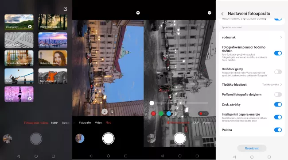Choose the Sport mode tile

coord(19,76)
